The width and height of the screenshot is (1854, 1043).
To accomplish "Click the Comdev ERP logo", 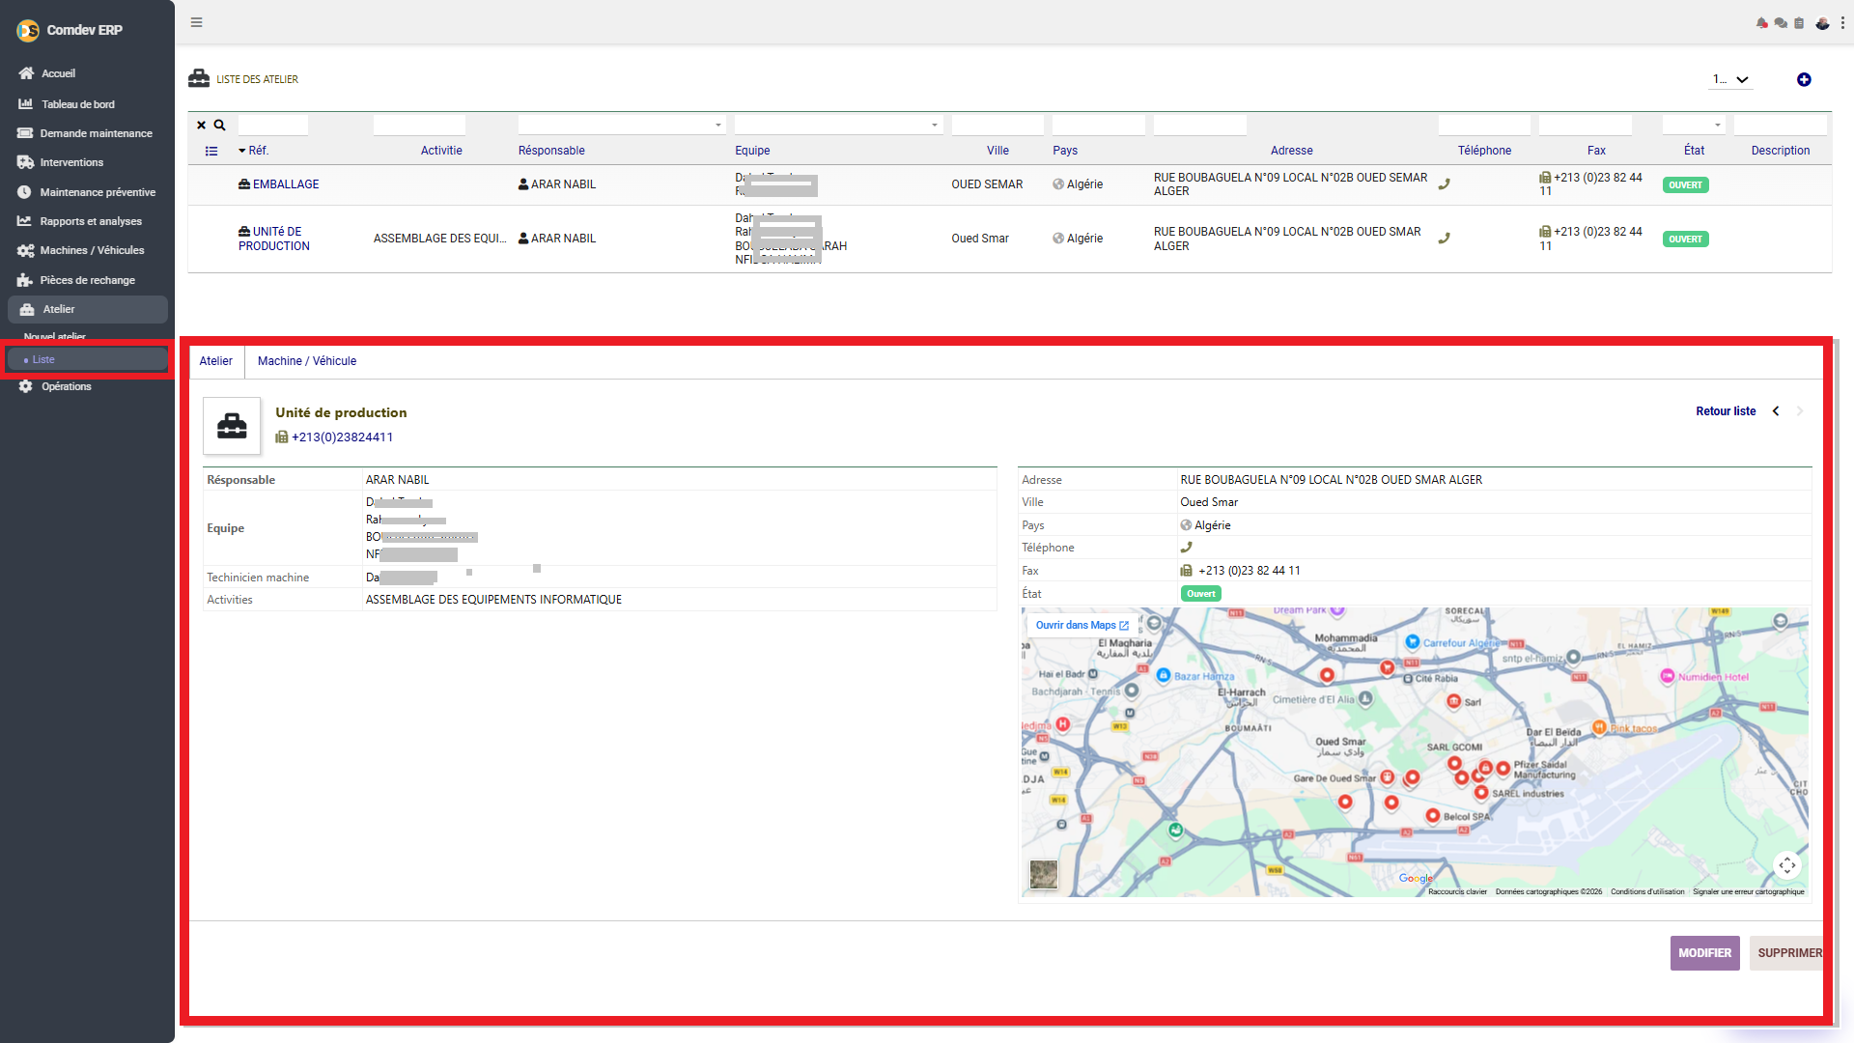I will 70,31.
